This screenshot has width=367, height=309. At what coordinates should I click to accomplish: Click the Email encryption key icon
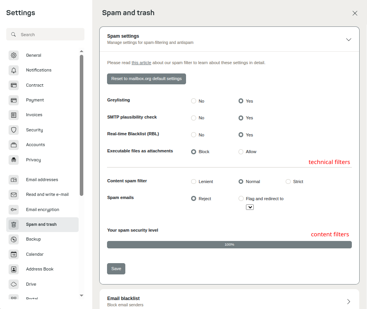coord(14,209)
